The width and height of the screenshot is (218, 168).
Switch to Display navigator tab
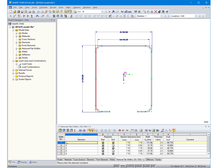coord(22,162)
